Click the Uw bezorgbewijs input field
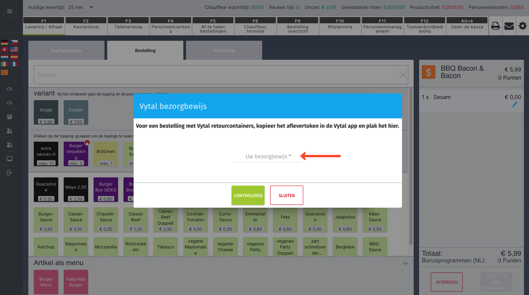This screenshot has height=295, width=529. point(268,156)
